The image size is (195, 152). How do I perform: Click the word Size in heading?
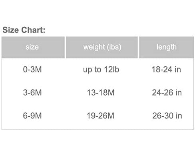[11, 30]
